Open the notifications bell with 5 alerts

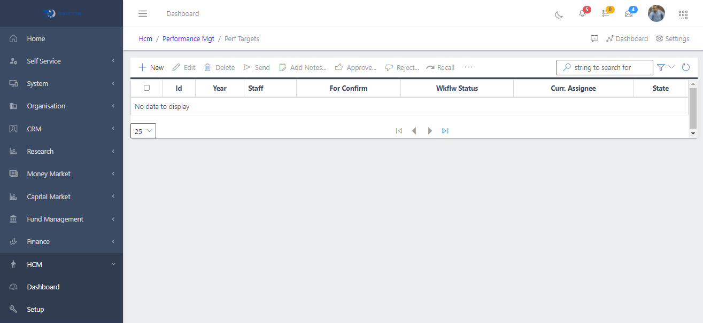(582, 14)
